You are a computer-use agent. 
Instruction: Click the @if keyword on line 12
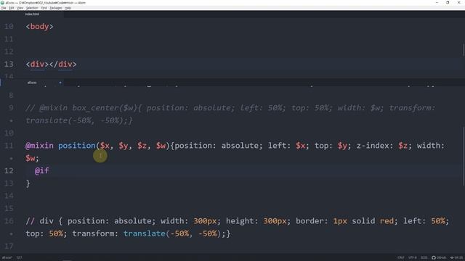tap(42, 171)
